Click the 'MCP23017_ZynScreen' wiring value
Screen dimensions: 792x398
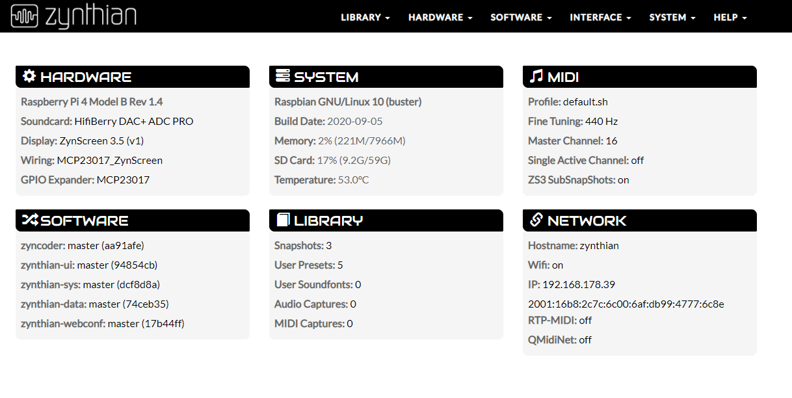[x=110, y=160]
